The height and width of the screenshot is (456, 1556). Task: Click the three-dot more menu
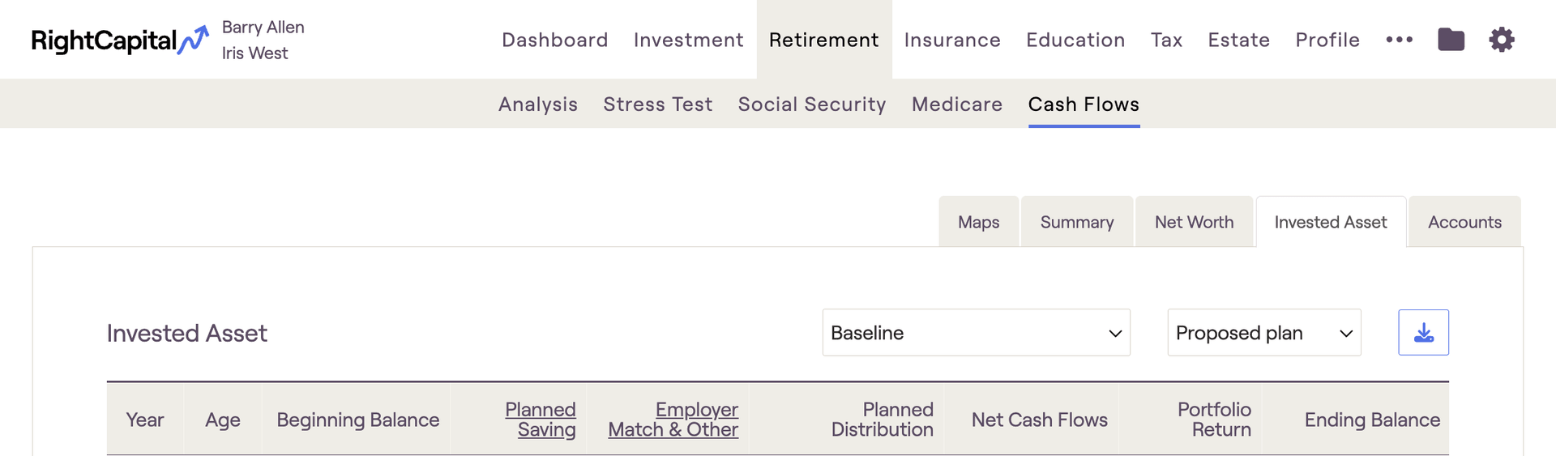[1399, 40]
